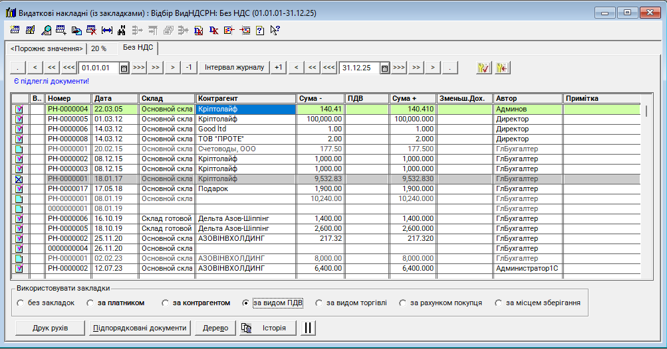This screenshot has width=667, height=349.
Task: Select row with document РН-0000017
Action: (68, 188)
